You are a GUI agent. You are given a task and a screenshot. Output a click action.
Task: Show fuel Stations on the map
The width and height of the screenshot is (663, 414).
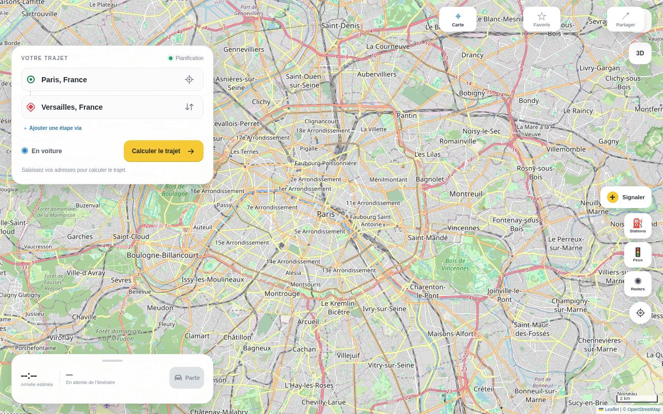[x=638, y=226]
